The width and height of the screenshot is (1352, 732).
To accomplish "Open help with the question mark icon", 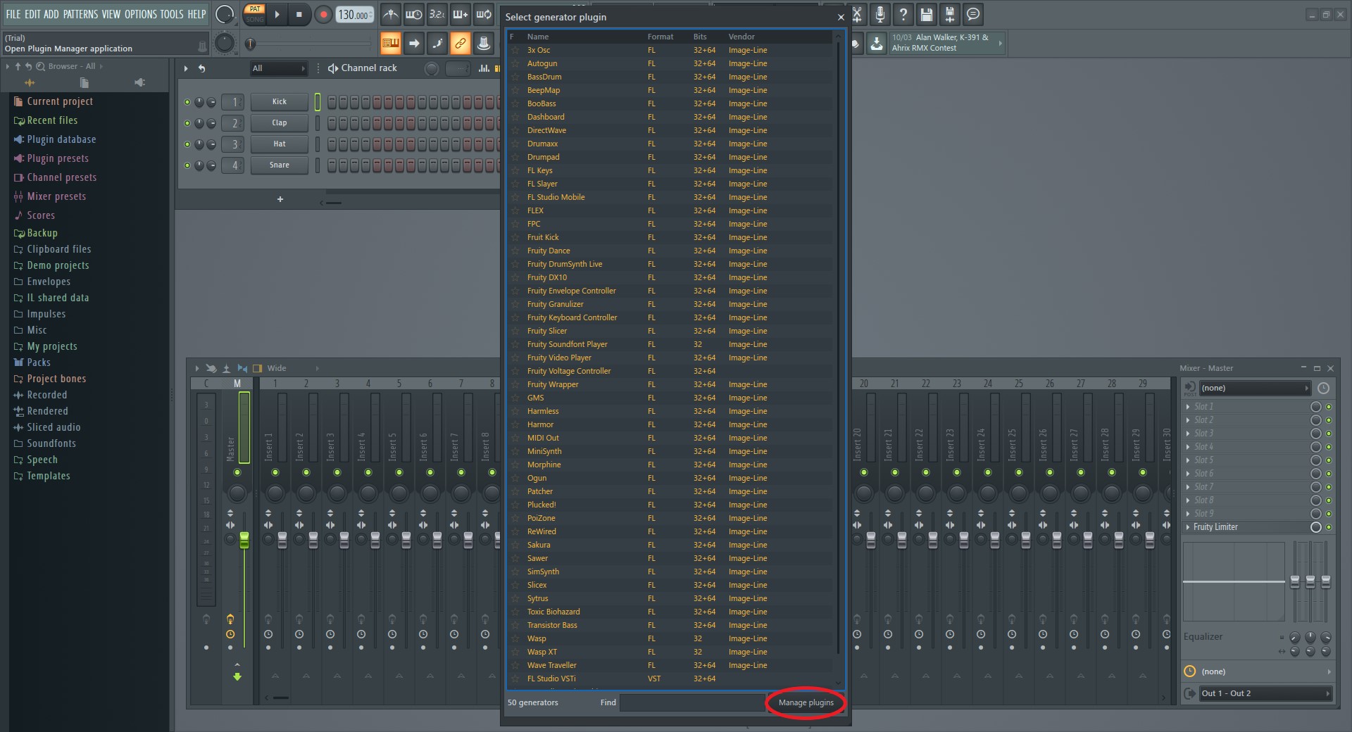I will 903,14.
